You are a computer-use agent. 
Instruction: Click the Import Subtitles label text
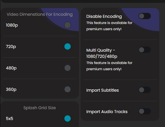point(103,90)
